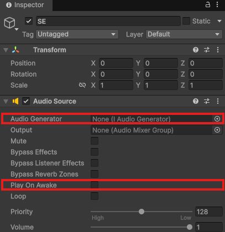Click the GameObject name field SE
225x232 pixels.
click(108, 21)
